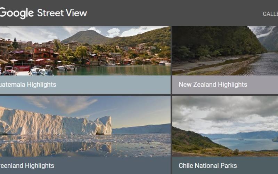Open the Gallery menu item
The height and width of the screenshot is (174, 278).
tap(270, 14)
